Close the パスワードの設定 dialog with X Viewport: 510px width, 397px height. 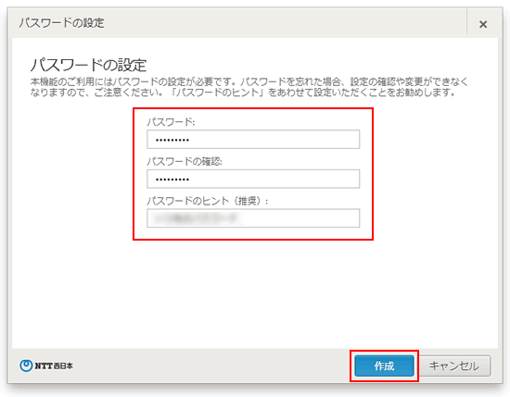click(x=483, y=24)
